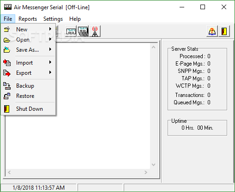This screenshot has height=192, width=235.
Task: Click the Air Messenger title bar app icon
Action: click(x=8, y=7)
